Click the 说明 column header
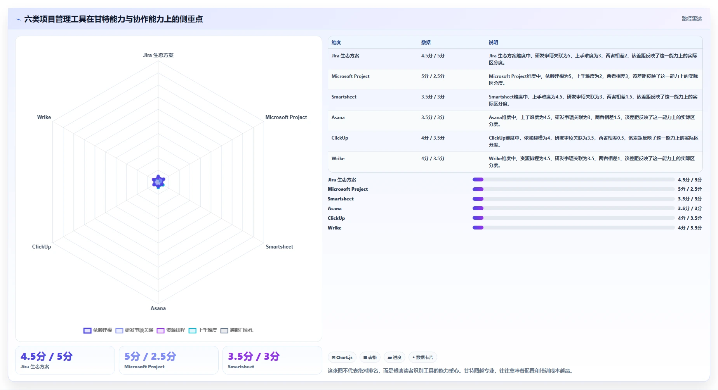This screenshot has width=718, height=390. pyautogui.click(x=494, y=43)
